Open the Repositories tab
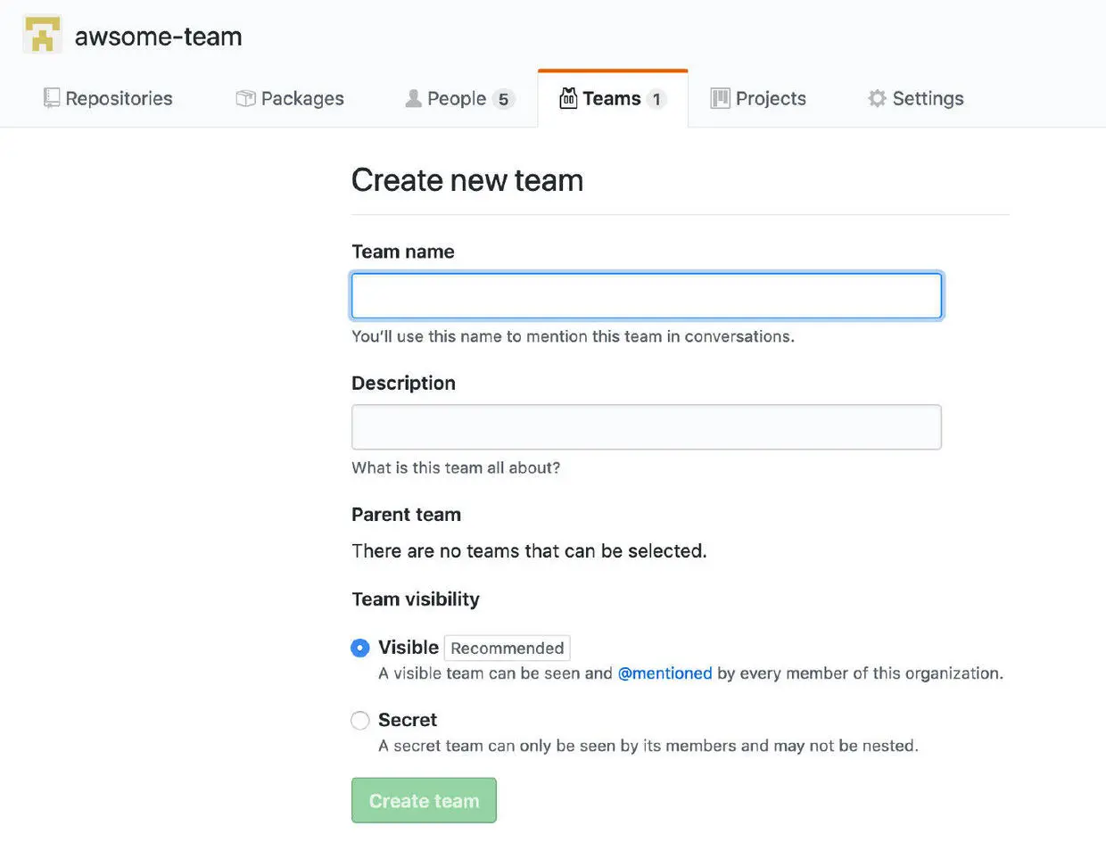The image size is (1106, 859). (119, 98)
